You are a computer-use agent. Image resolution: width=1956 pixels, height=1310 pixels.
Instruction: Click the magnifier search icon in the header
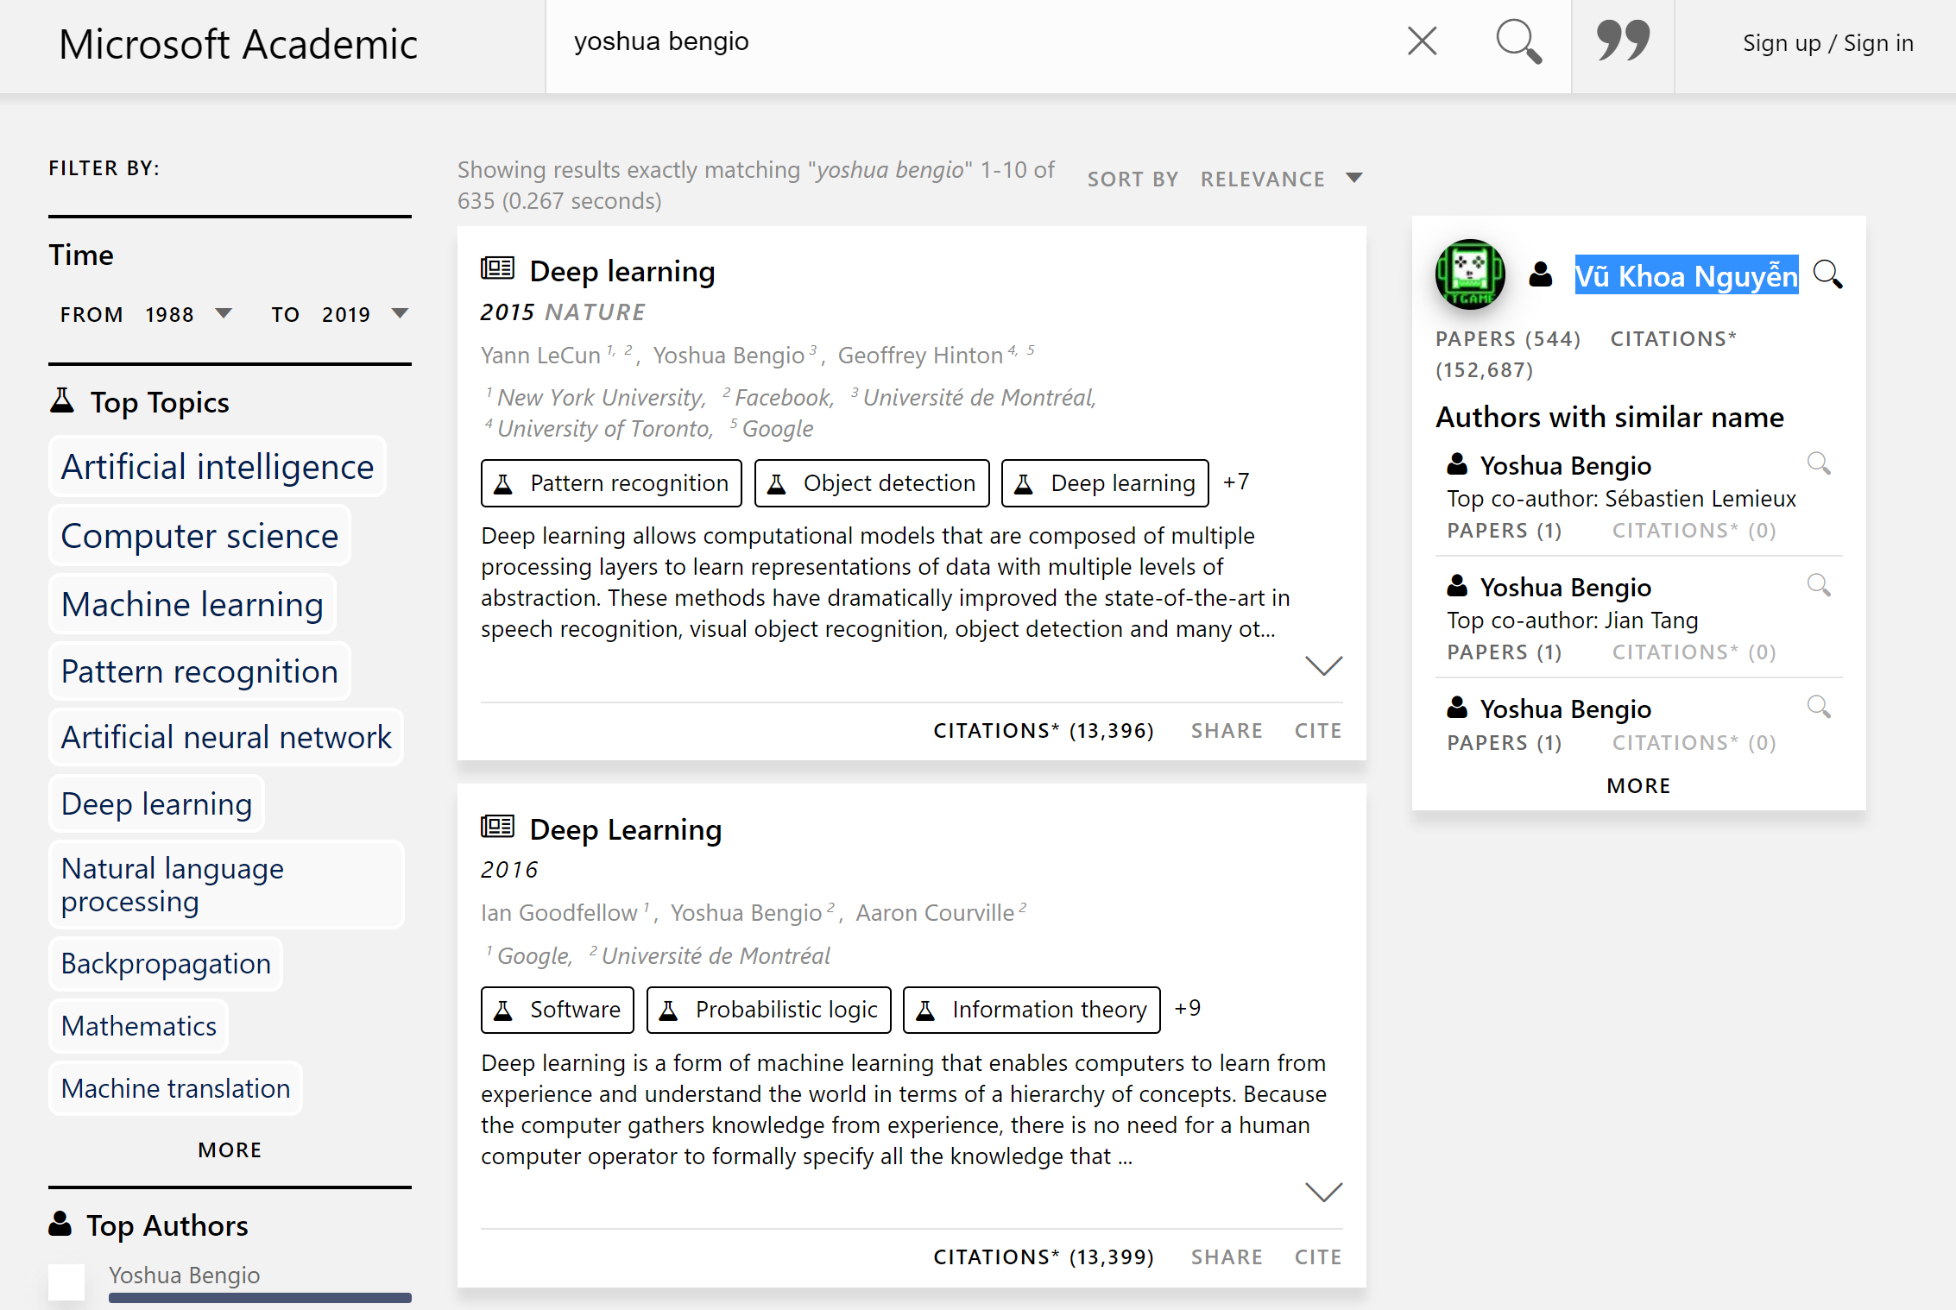point(1519,41)
